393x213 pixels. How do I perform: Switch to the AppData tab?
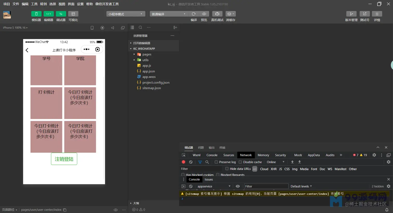[314, 155]
